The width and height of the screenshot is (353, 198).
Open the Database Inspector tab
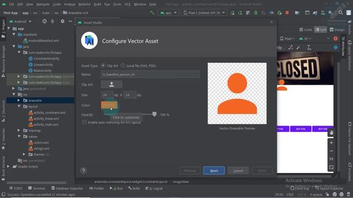(x=67, y=188)
